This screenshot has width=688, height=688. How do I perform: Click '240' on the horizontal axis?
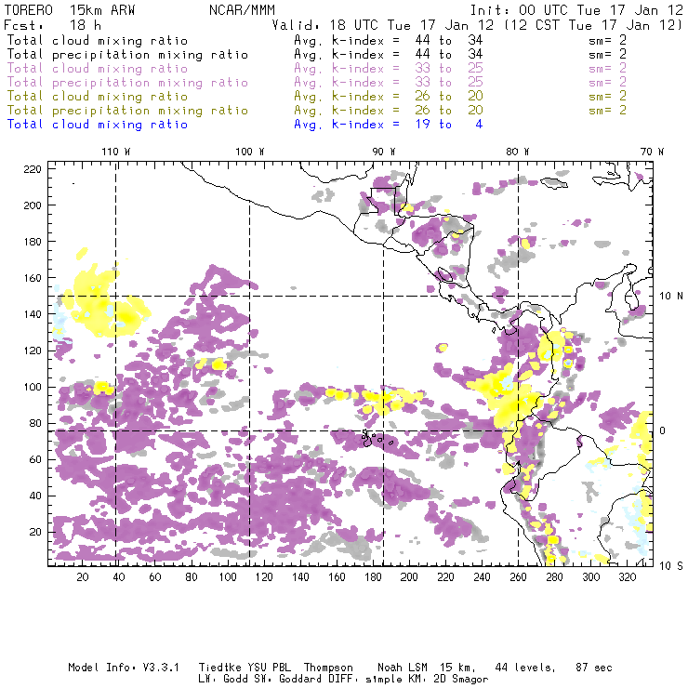(x=482, y=577)
